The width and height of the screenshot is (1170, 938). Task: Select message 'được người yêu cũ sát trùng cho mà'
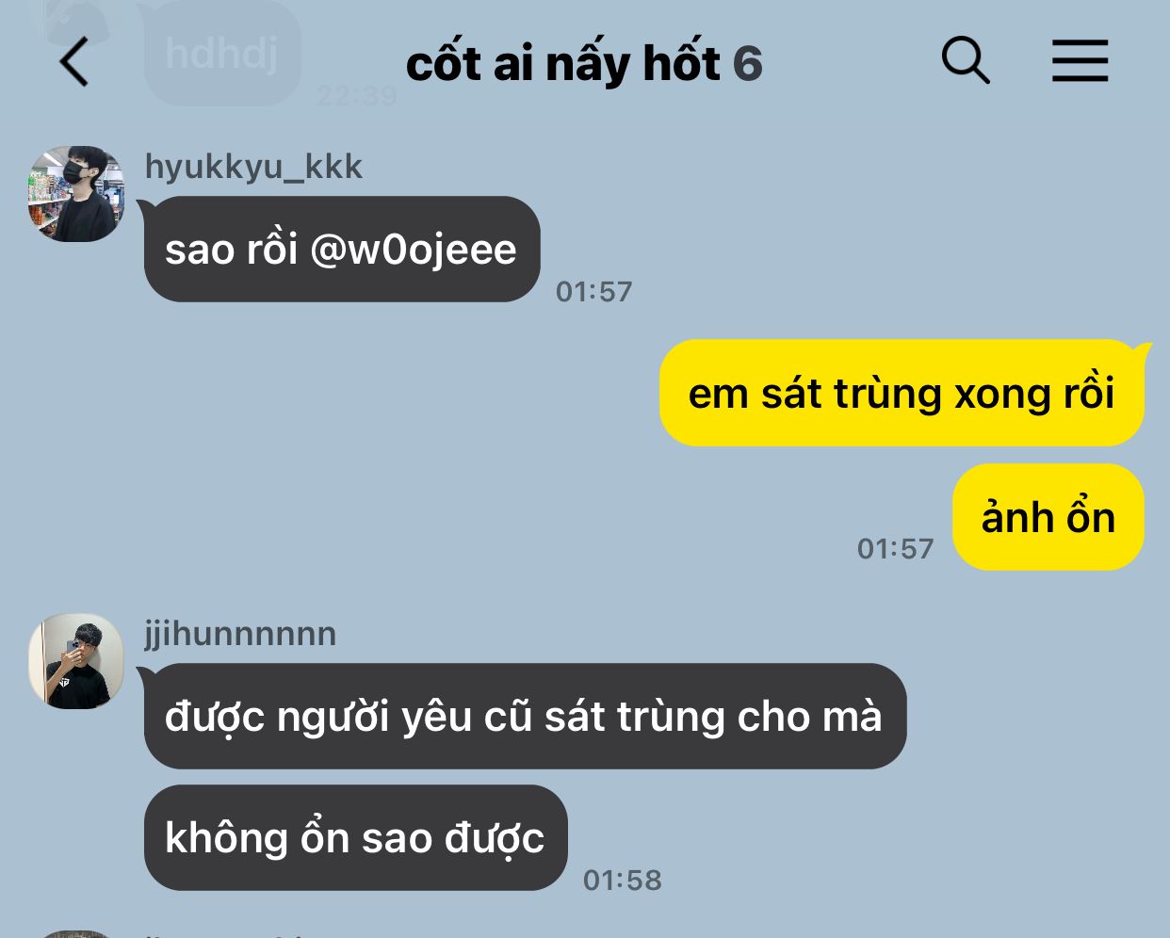[x=525, y=717]
